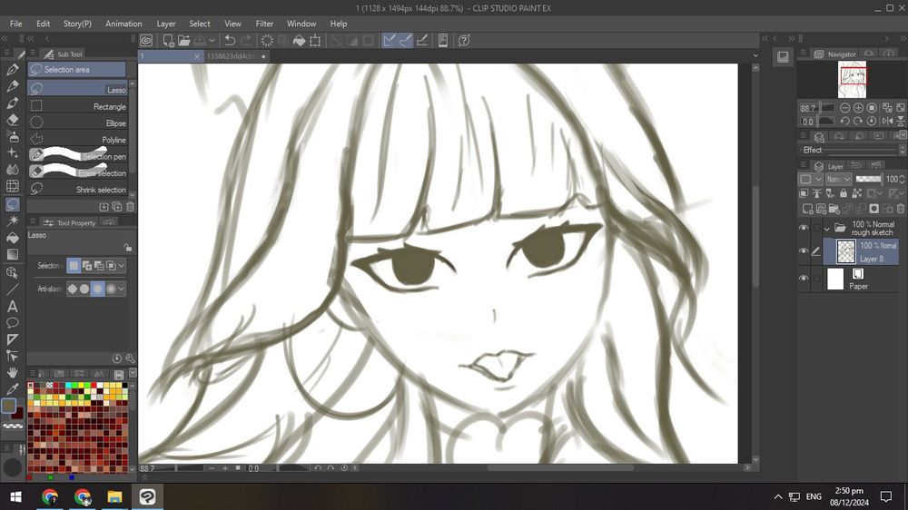Expand the anti-aliasing options dropdown
Image resolution: width=908 pixels, height=510 pixels.
tap(122, 289)
